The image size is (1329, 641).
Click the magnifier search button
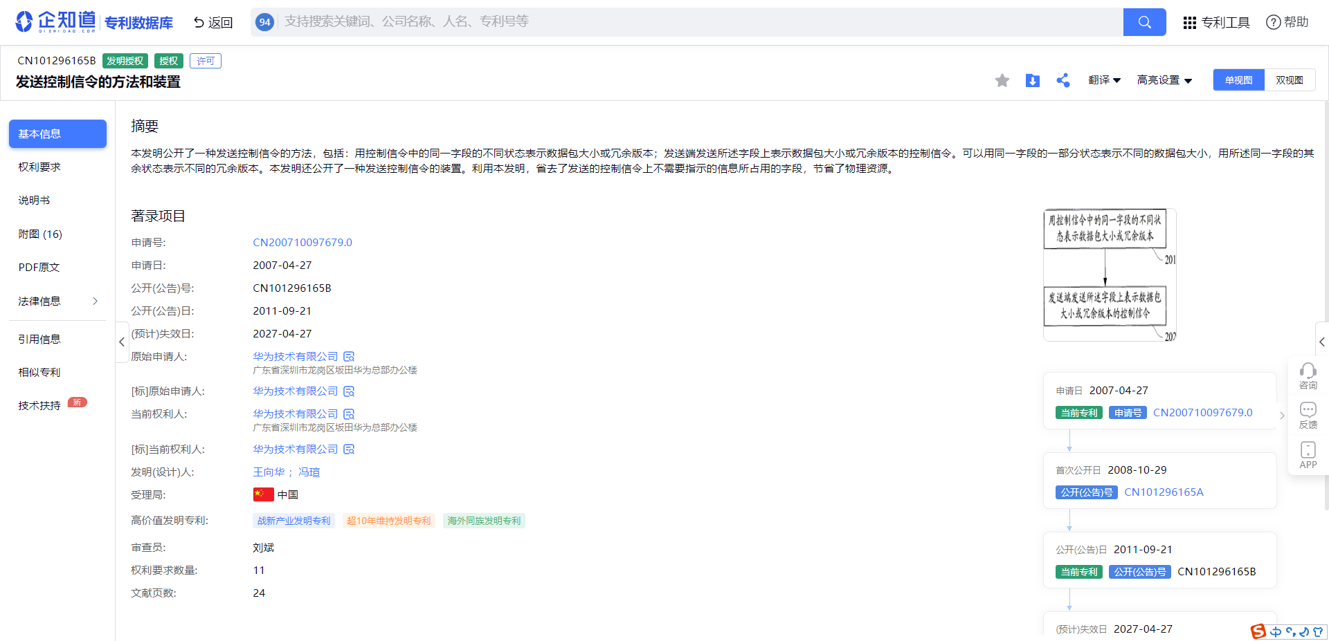(x=1144, y=22)
